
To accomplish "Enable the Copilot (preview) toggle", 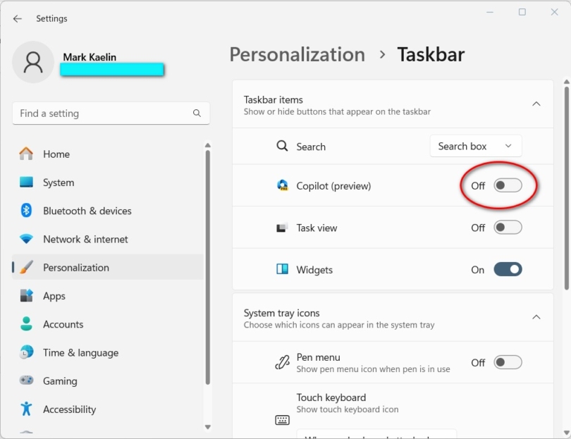I will click(508, 185).
